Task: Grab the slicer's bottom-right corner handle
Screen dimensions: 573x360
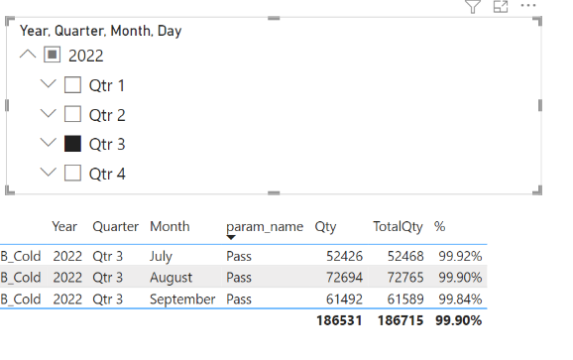Action: tap(537, 190)
